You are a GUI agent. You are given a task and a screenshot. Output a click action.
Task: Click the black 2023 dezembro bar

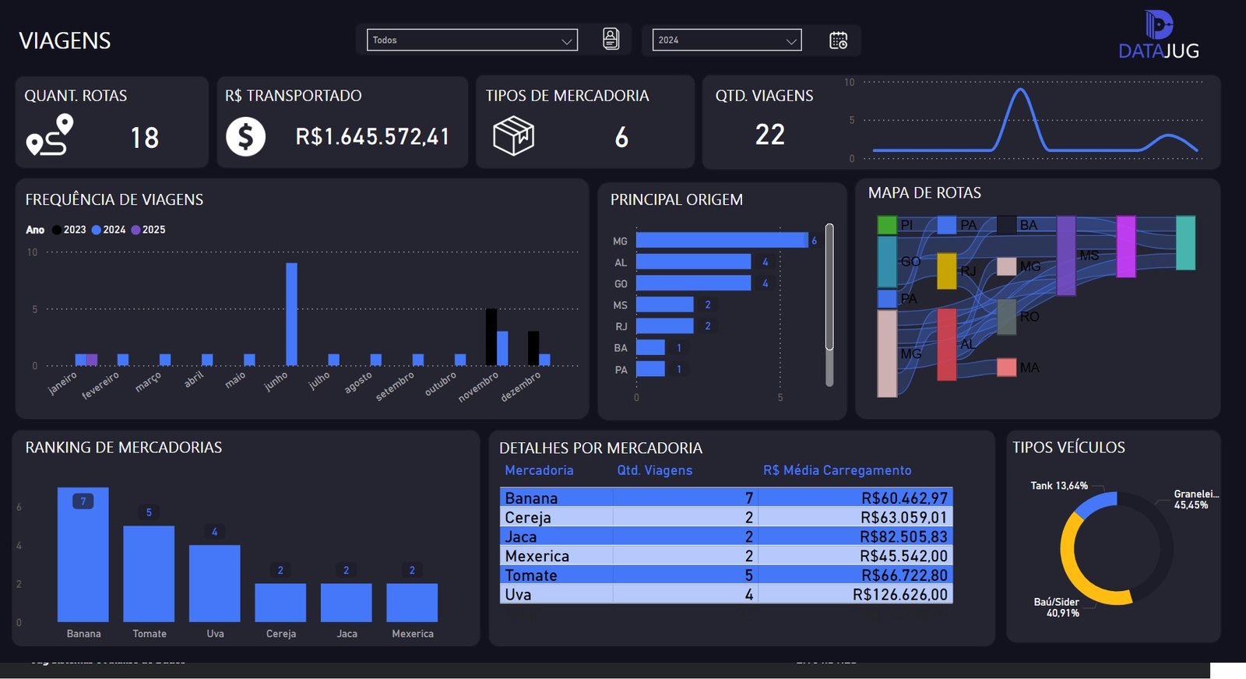[533, 348]
